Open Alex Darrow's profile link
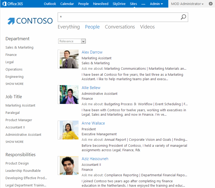 (92, 52)
